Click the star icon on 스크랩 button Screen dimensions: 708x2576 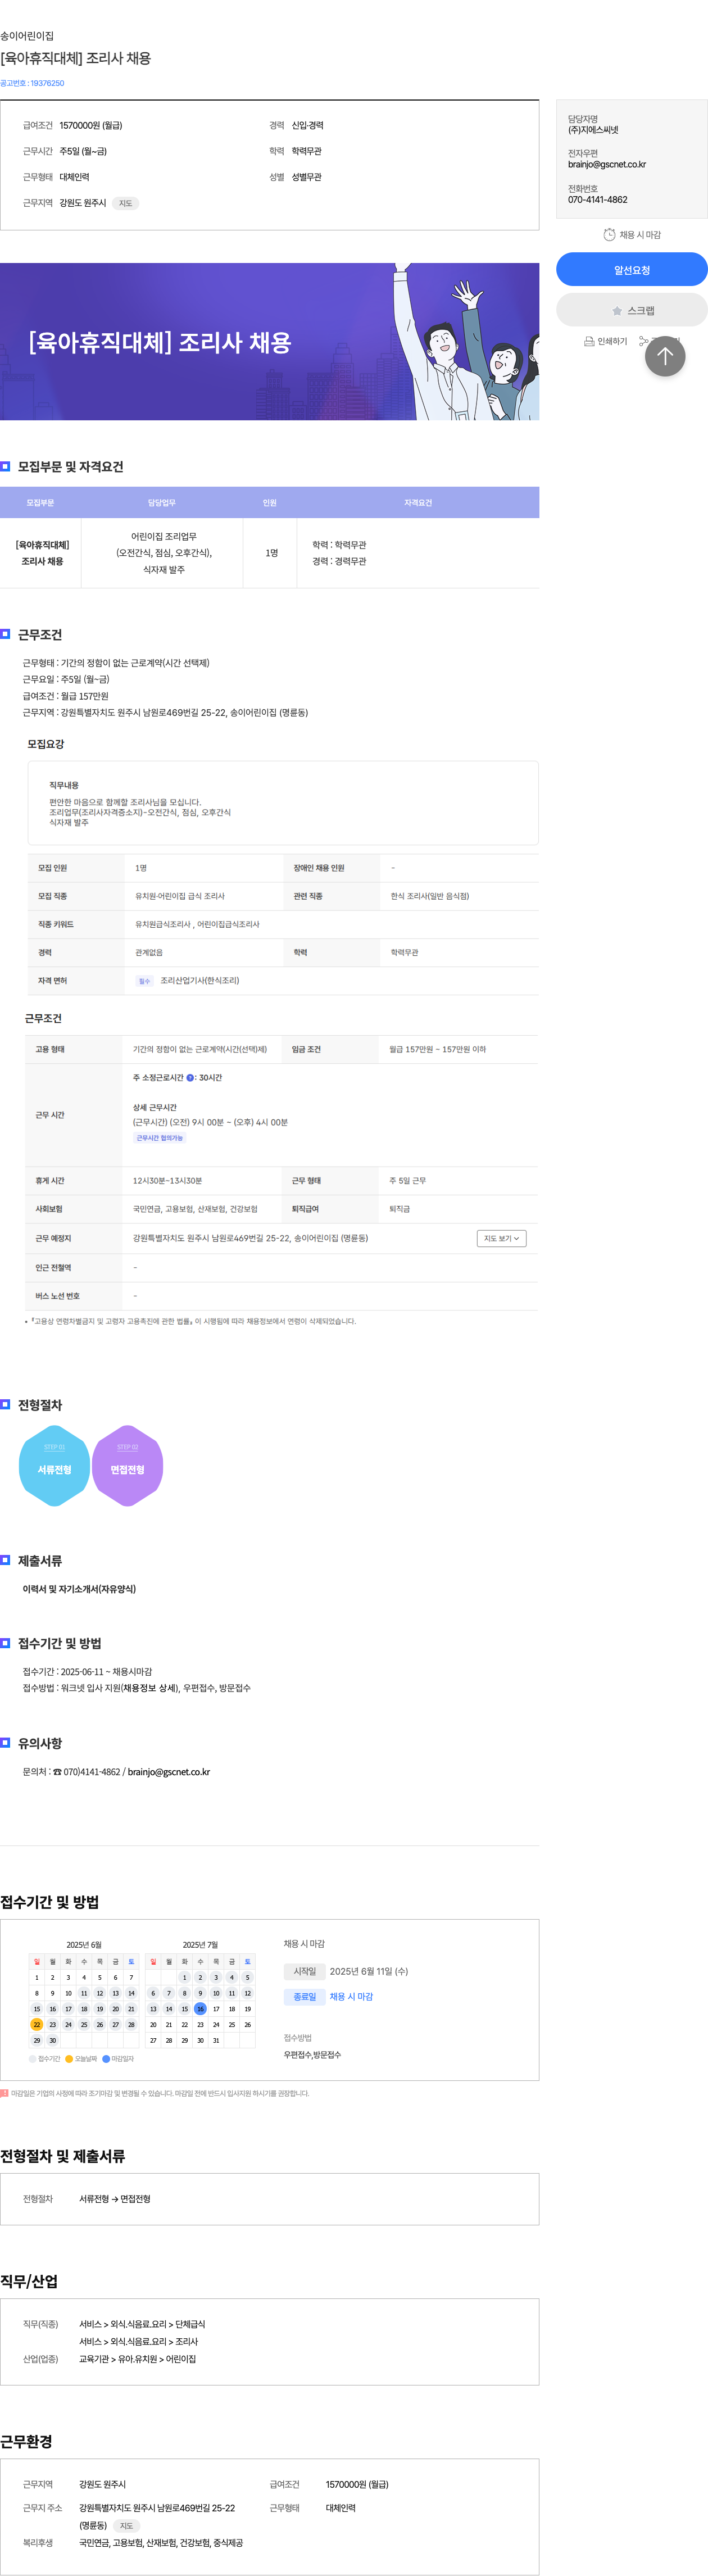point(617,311)
